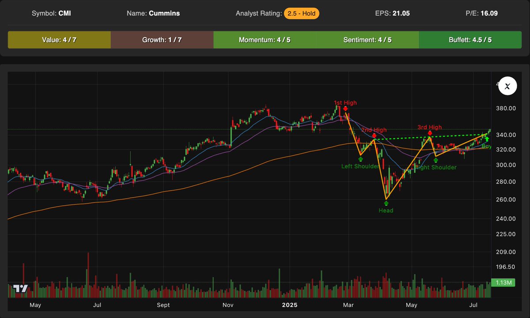Click the Nov label on time axis
Screen dimensions: 530x318
click(228, 305)
